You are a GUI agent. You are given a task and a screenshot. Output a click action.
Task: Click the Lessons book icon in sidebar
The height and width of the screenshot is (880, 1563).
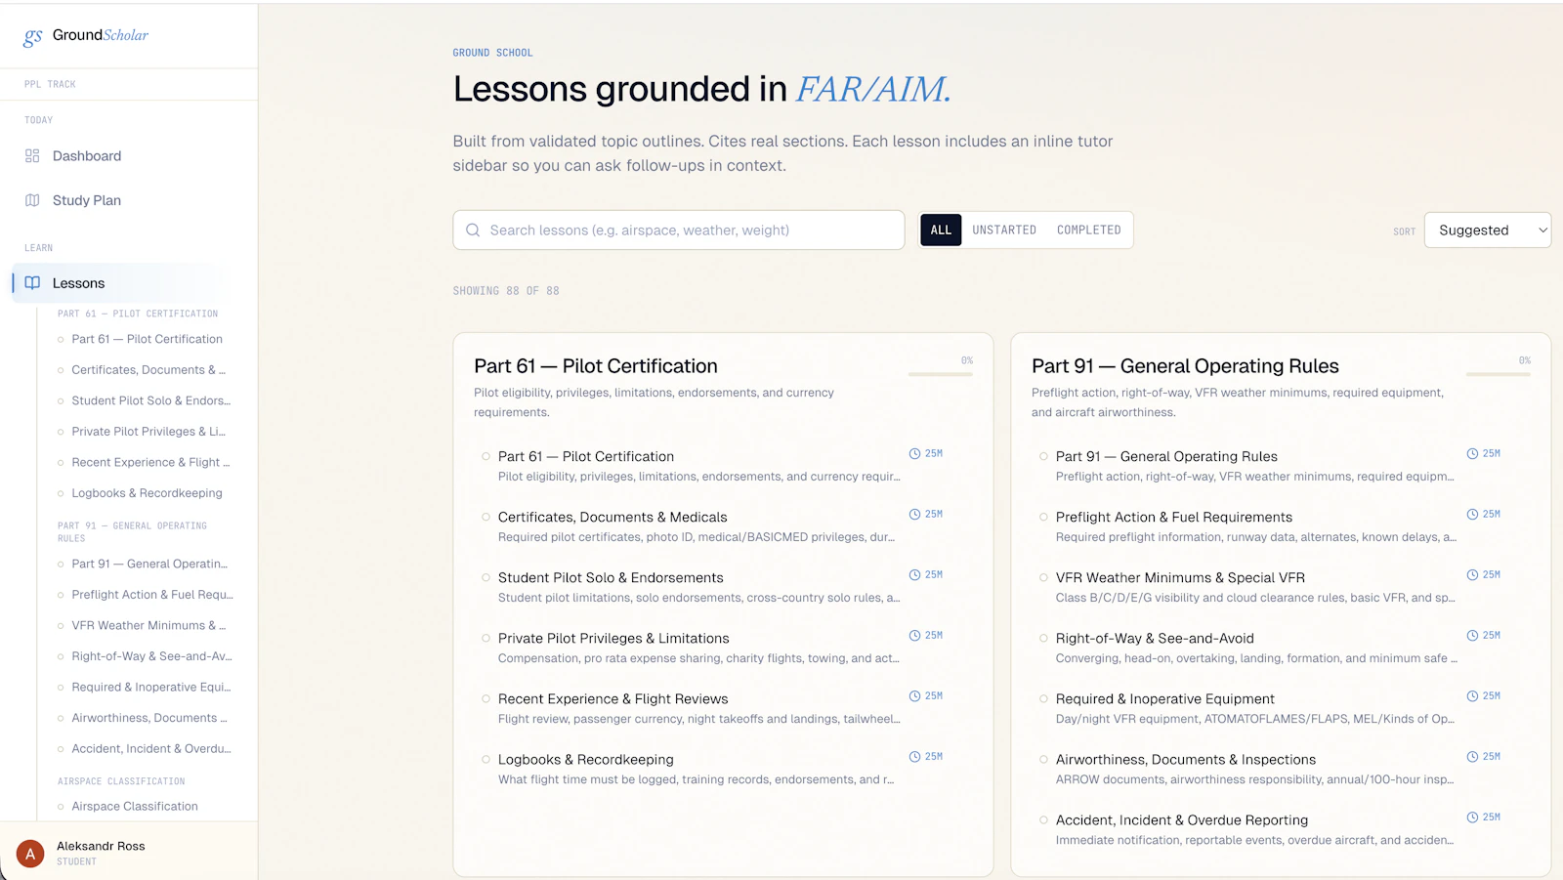(32, 283)
